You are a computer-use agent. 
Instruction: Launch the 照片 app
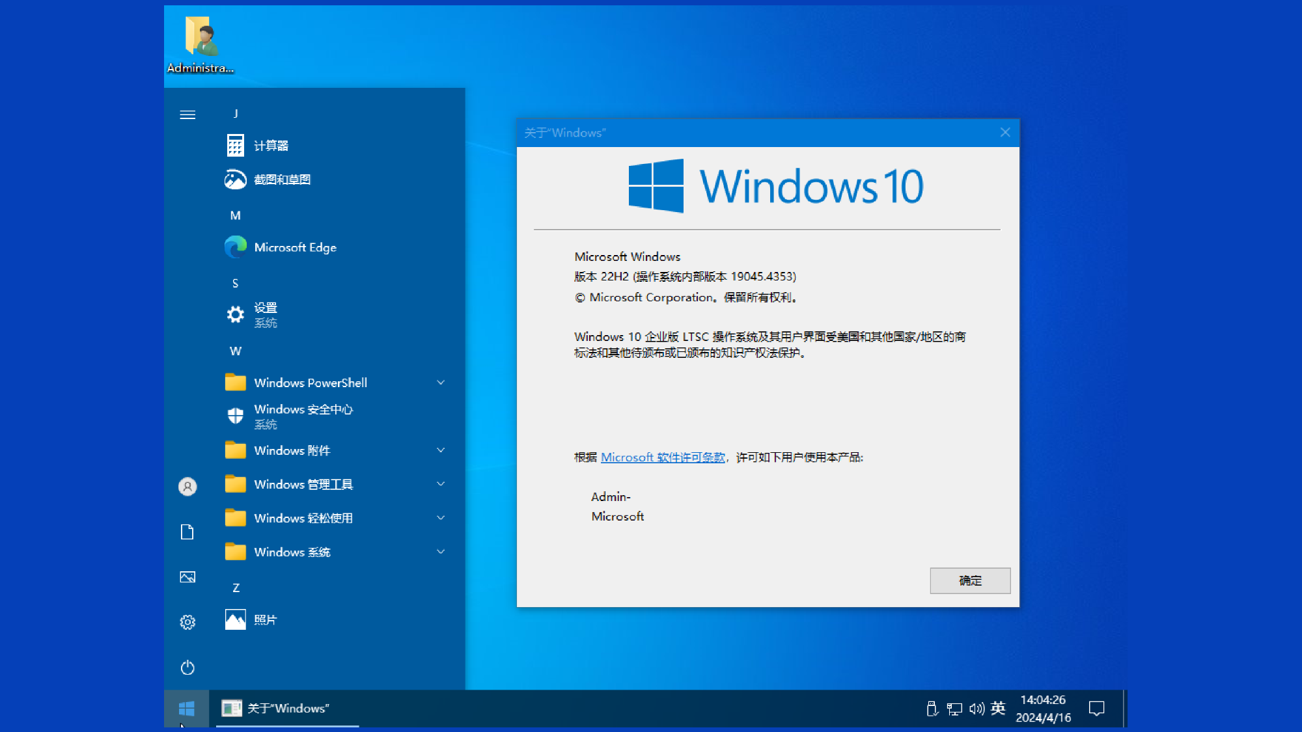(x=264, y=619)
